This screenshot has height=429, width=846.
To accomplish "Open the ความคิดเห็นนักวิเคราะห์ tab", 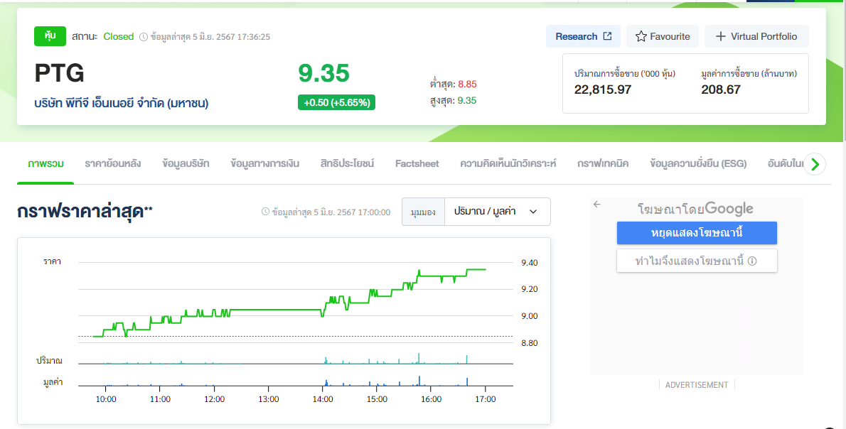I will (x=508, y=163).
